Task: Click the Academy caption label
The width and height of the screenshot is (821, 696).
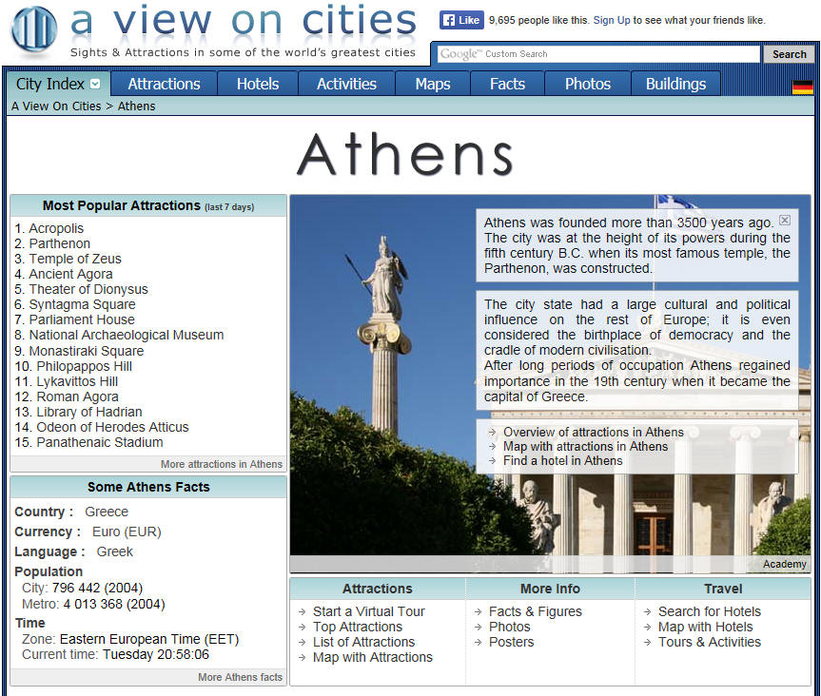Action: point(784,564)
